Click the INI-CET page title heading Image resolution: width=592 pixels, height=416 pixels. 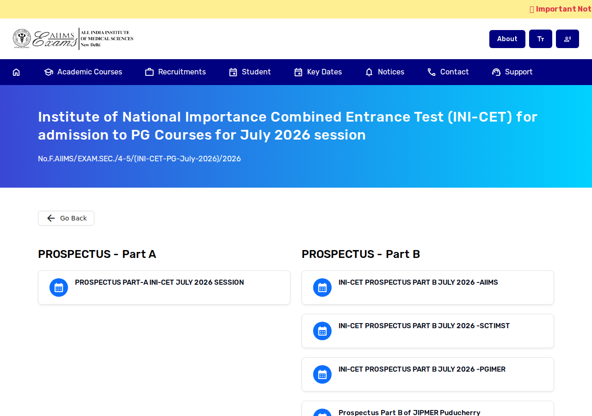tap(288, 126)
